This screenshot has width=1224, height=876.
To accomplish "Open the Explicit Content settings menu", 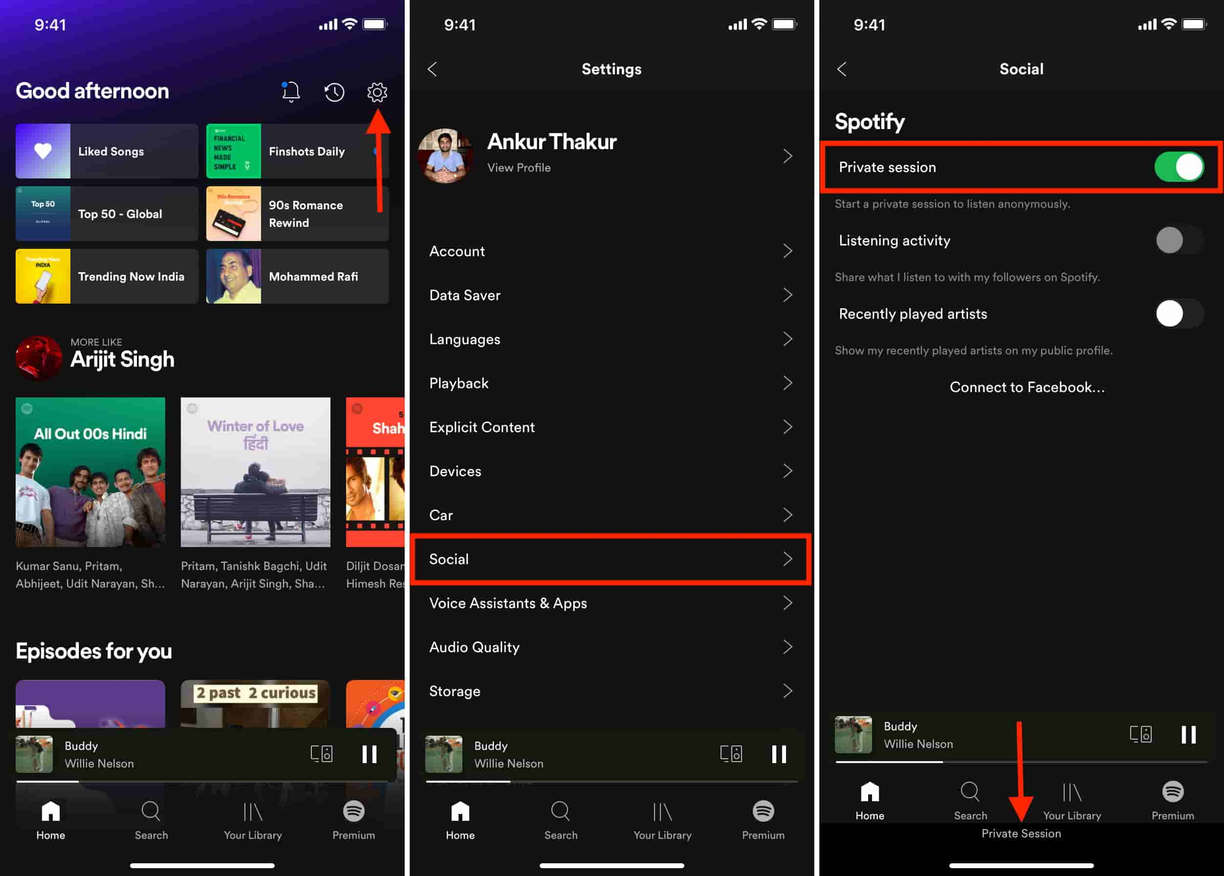I will pos(612,427).
